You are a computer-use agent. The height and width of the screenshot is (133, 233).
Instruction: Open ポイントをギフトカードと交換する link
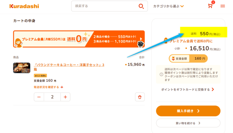(188, 89)
